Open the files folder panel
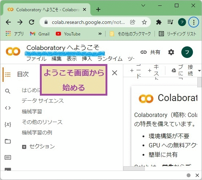The height and width of the screenshot is (180, 202). pos(8,141)
